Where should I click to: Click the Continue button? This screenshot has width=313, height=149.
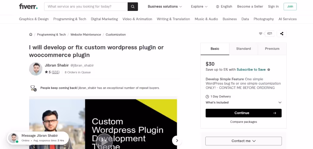[x=244, y=113]
